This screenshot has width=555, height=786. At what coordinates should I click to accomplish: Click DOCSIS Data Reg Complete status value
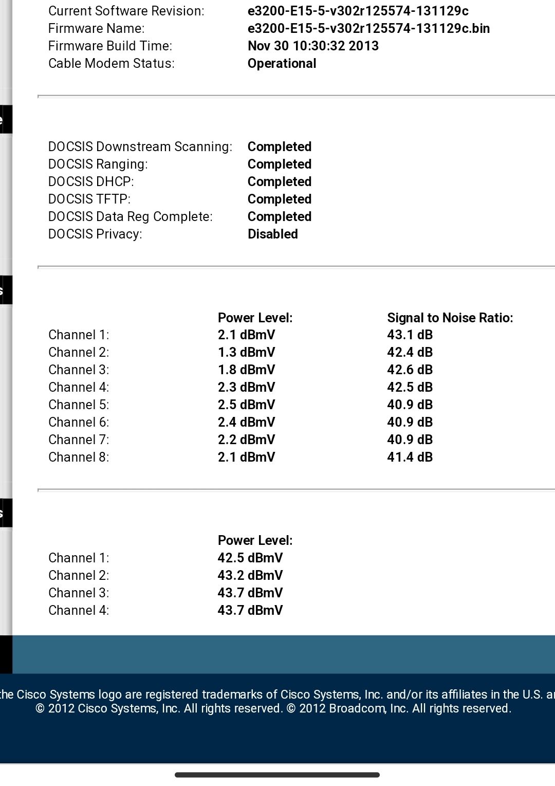280,217
